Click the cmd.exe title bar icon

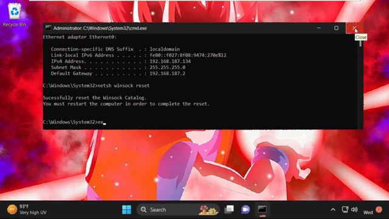[x=49, y=28]
